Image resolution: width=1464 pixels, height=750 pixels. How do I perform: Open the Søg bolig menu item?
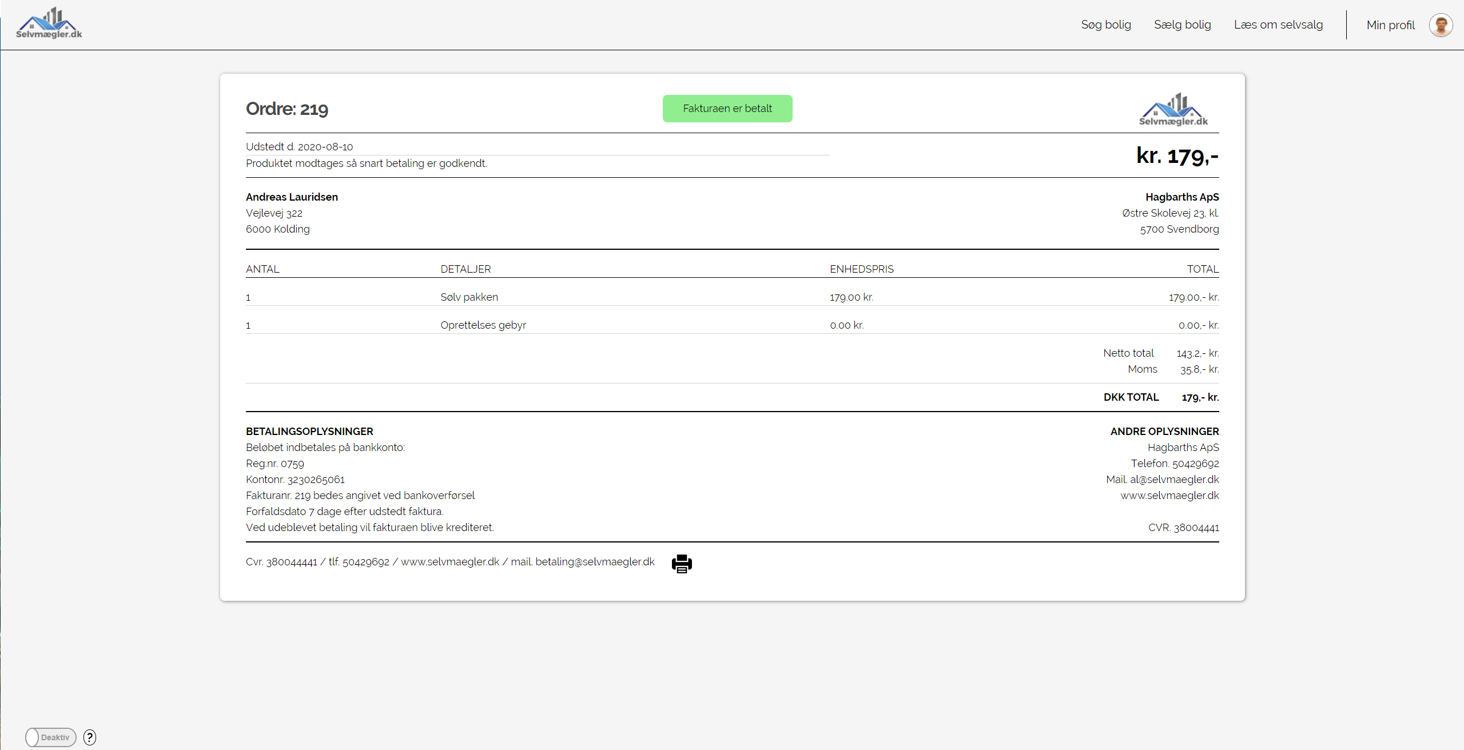1105,25
